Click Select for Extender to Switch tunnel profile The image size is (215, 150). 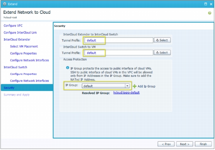point(162,40)
